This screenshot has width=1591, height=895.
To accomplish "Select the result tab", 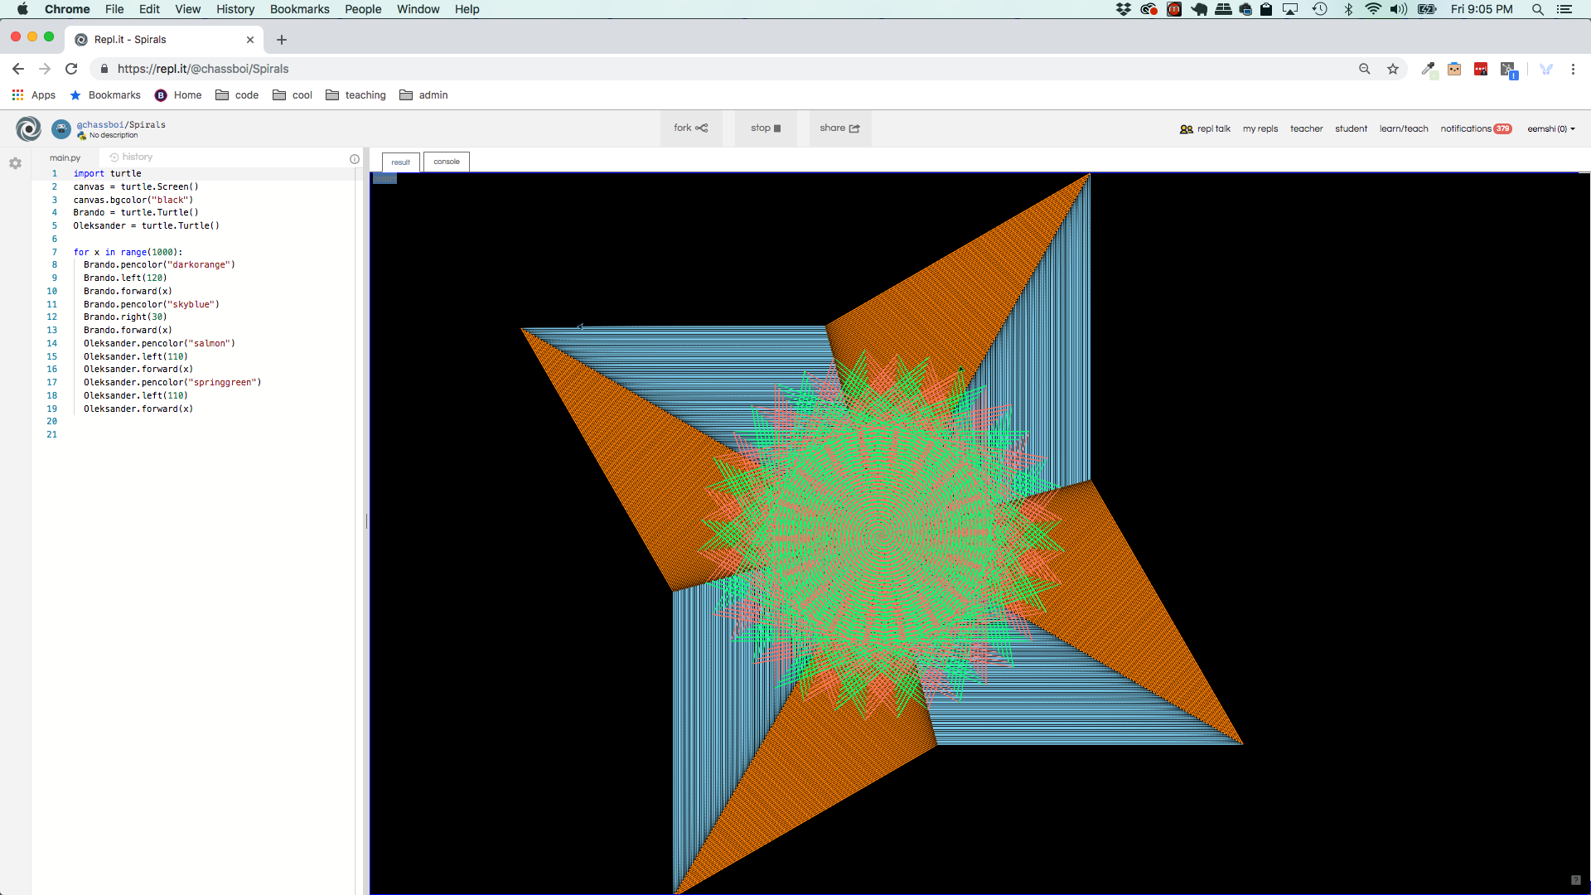I will [400, 162].
